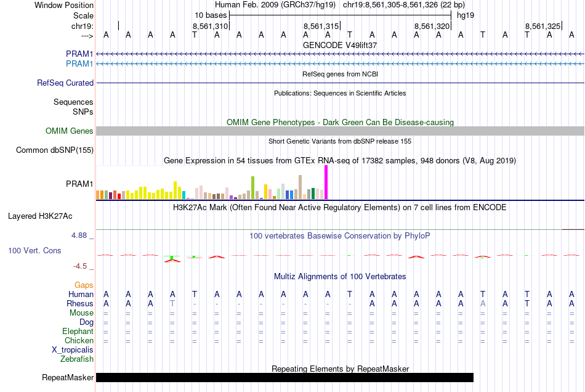This screenshot has height=392, width=585.
Task: Select the Rhesus alignment row label
Action: 80,303
